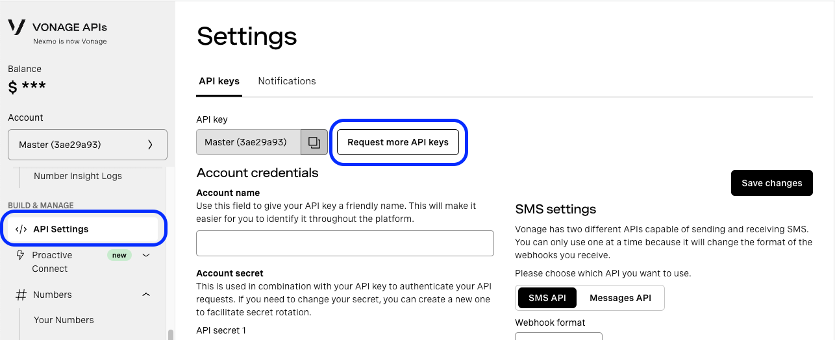Click the Numbers hash icon
The height and width of the screenshot is (340, 835).
[x=21, y=295]
